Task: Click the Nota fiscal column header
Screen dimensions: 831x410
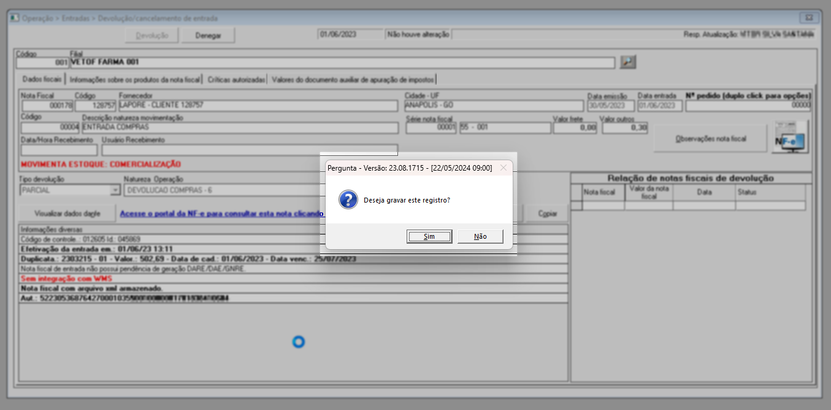Action: point(603,192)
